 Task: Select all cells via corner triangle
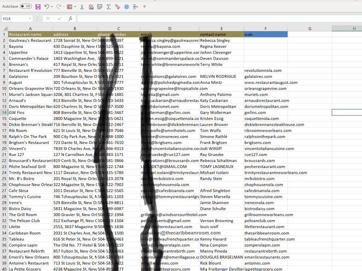coord(5,29)
